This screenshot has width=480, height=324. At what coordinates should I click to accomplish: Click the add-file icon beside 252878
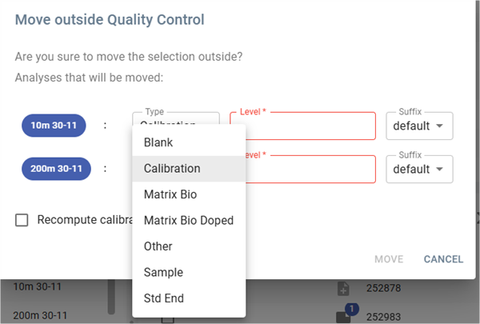click(x=343, y=288)
